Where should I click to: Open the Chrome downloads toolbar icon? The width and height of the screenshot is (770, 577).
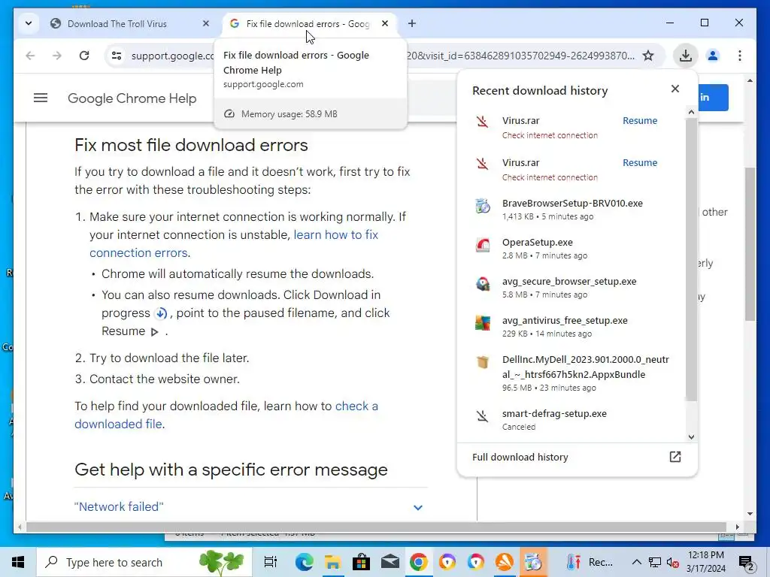(x=686, y=56)
